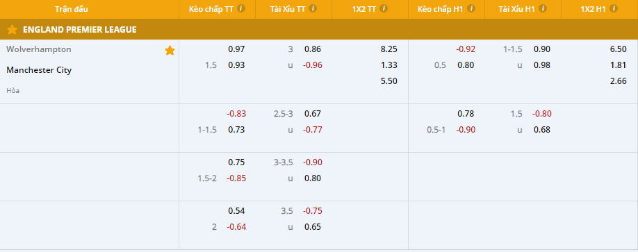Click info icon beside Kèo chấp TT
This screenshot has width=638, height=252.
click(x=241, y=8)
